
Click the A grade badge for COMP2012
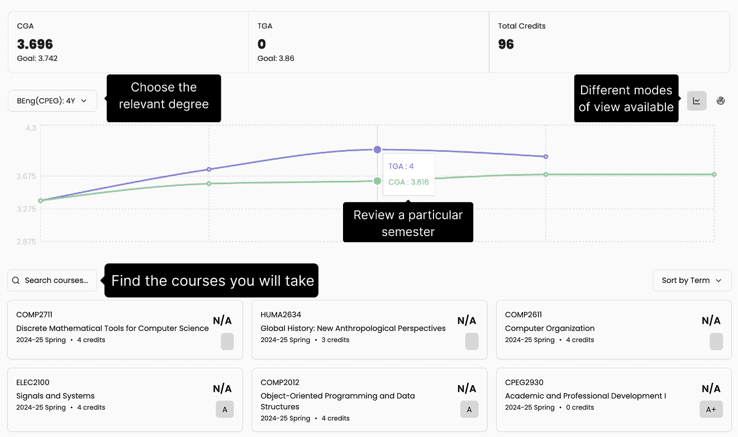[469, 409]
